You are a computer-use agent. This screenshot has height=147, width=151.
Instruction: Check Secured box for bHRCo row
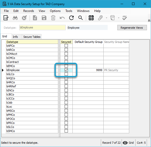66,82
